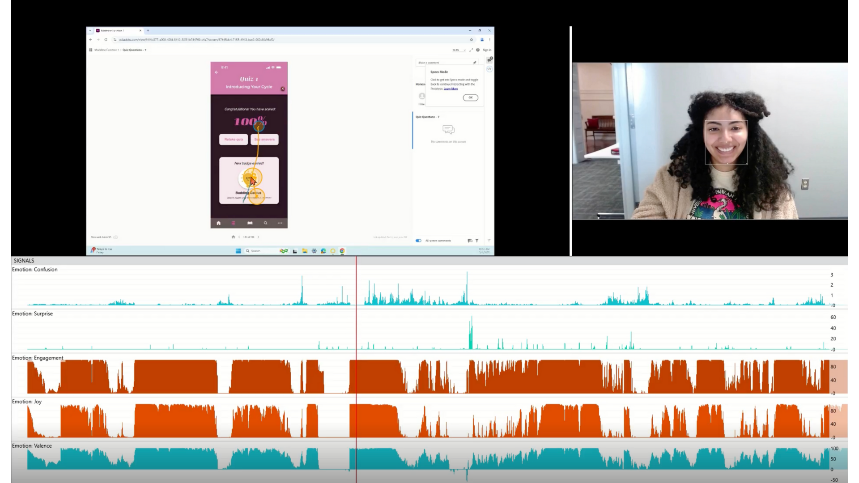Tap the prototype home nav icon
859x483 pixels.
pyautogui.click(x=218, y=223)
